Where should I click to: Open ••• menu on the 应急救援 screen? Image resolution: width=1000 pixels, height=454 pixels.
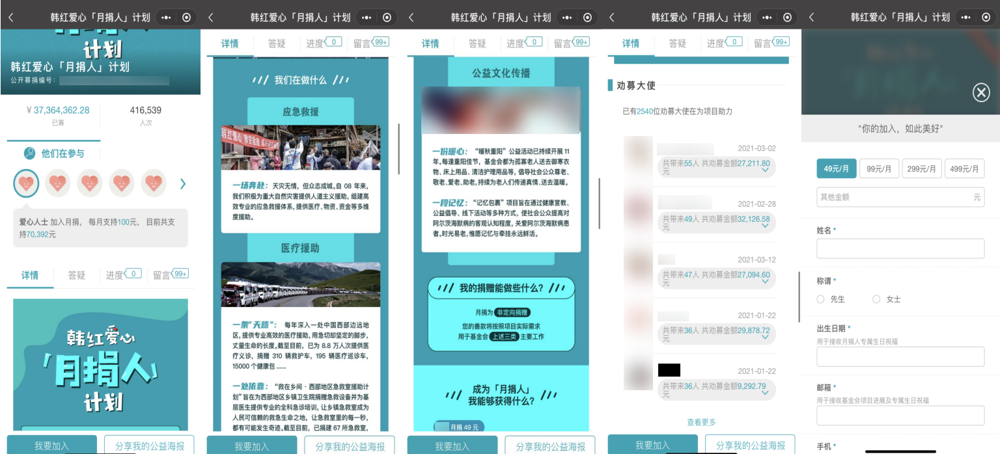pos(367,18)
